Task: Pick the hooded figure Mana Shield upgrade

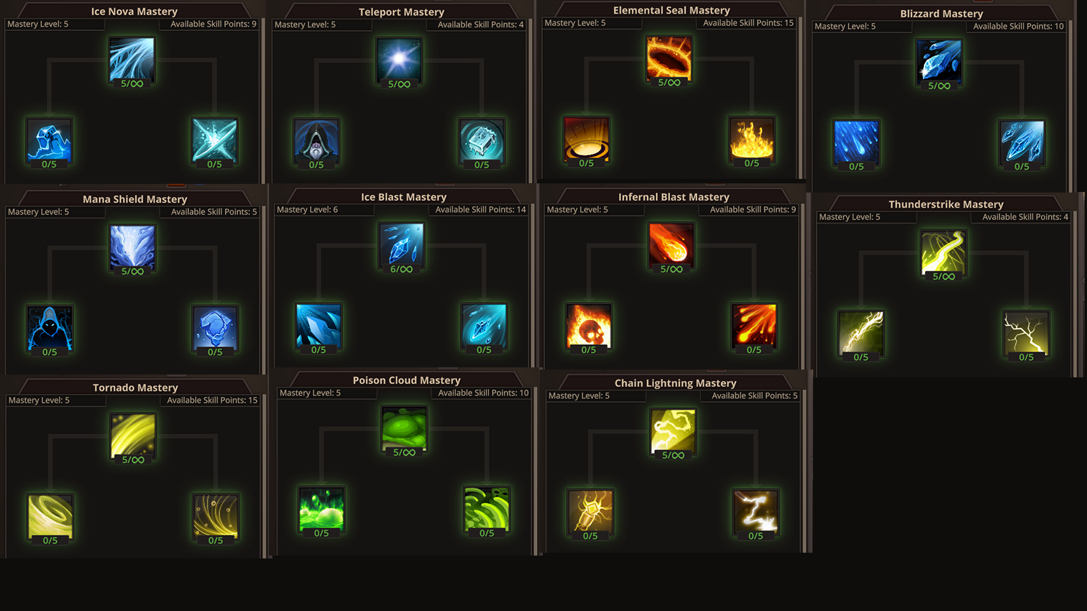Action: 50,327
